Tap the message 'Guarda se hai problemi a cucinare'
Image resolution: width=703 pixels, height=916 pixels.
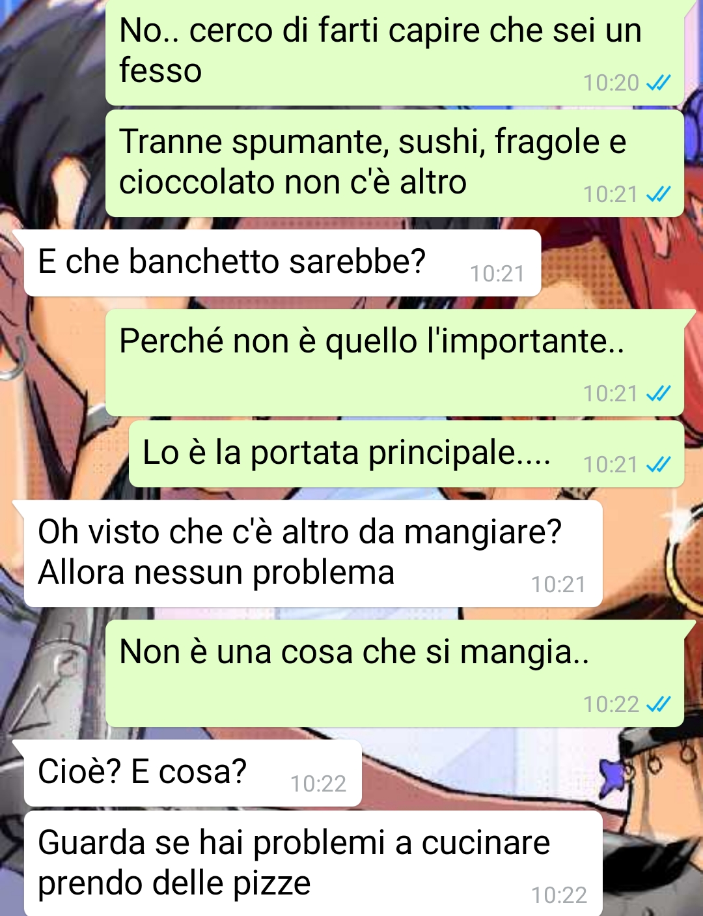[313, 863]
